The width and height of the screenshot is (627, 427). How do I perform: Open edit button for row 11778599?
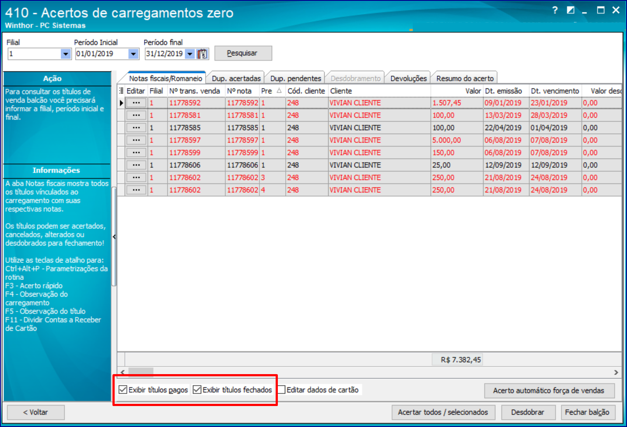136,153
